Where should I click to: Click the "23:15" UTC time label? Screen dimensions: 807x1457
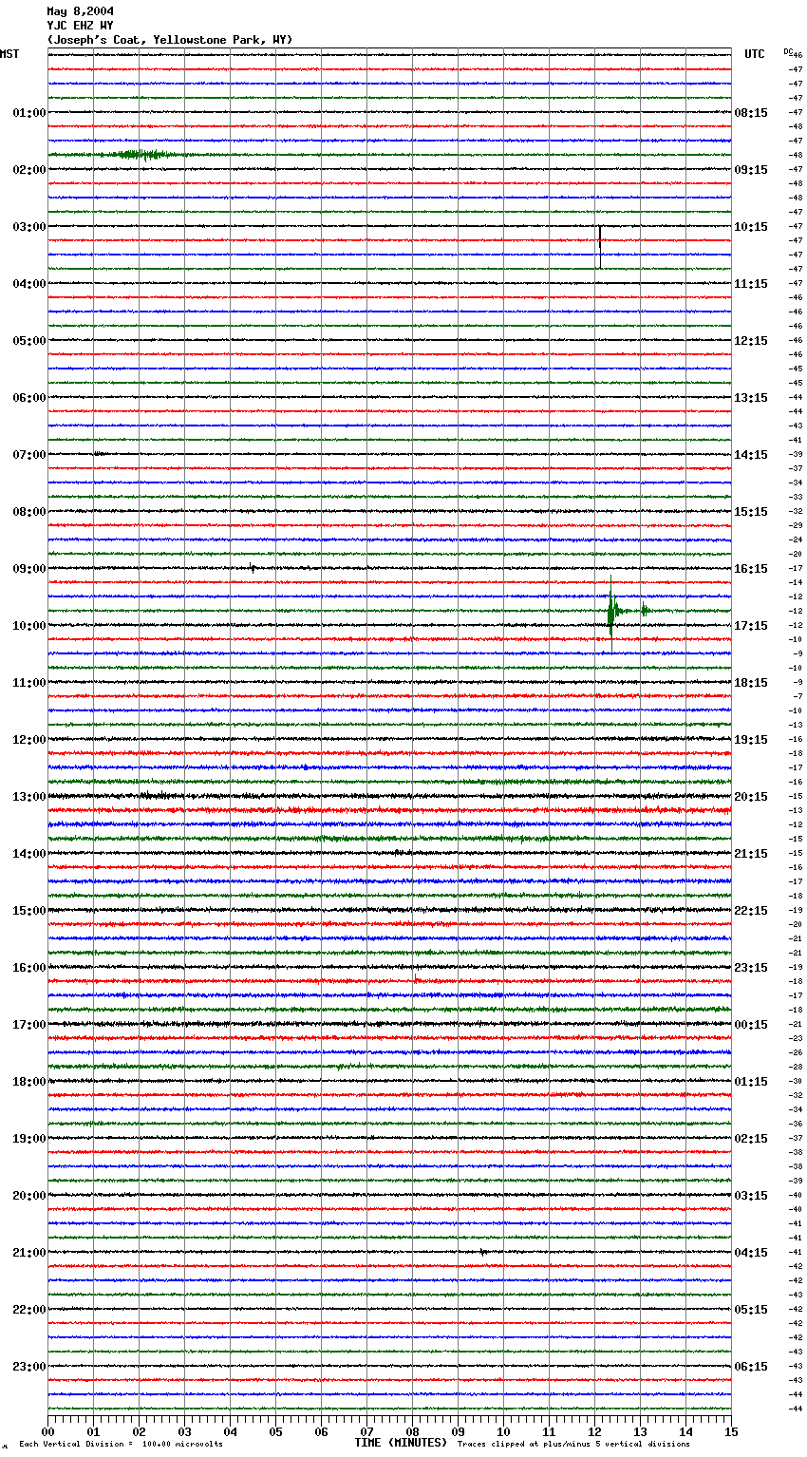[751, 968]
